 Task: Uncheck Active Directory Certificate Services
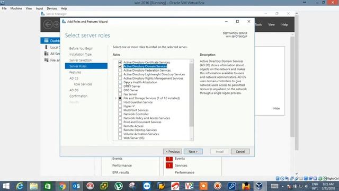[120, 63]
